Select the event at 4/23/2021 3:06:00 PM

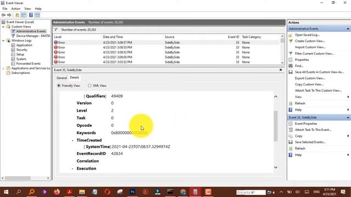click(x=166, y=57)
